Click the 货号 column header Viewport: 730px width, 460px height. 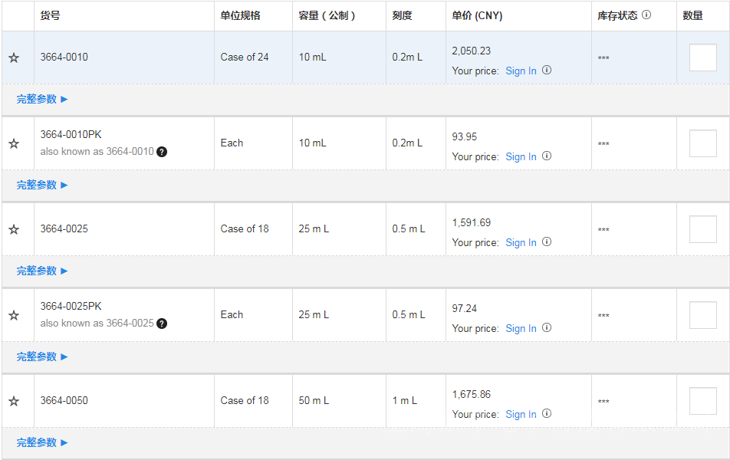[x=51, y=15]
